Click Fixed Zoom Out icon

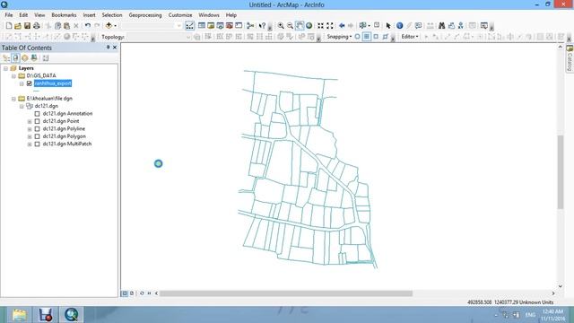[x=330, y=26]
